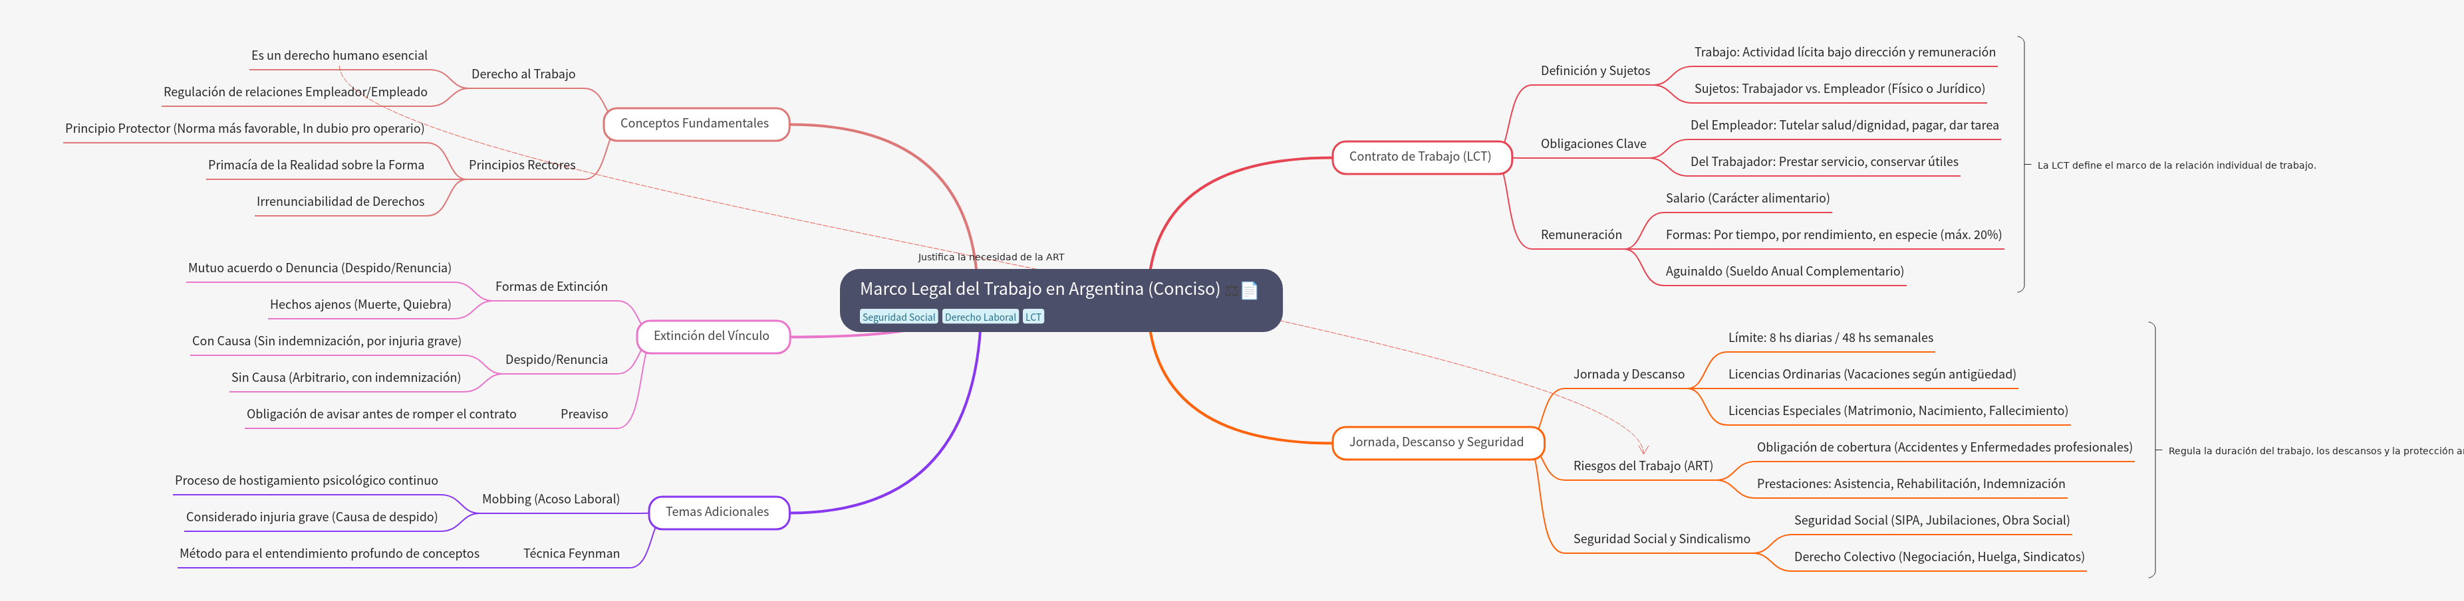
Task: Click the balance scales icon in central node
Action: click(1230, 290)
